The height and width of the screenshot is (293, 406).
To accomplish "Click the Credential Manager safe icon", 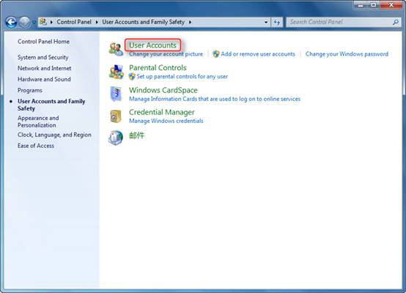I will pos(116,116).
